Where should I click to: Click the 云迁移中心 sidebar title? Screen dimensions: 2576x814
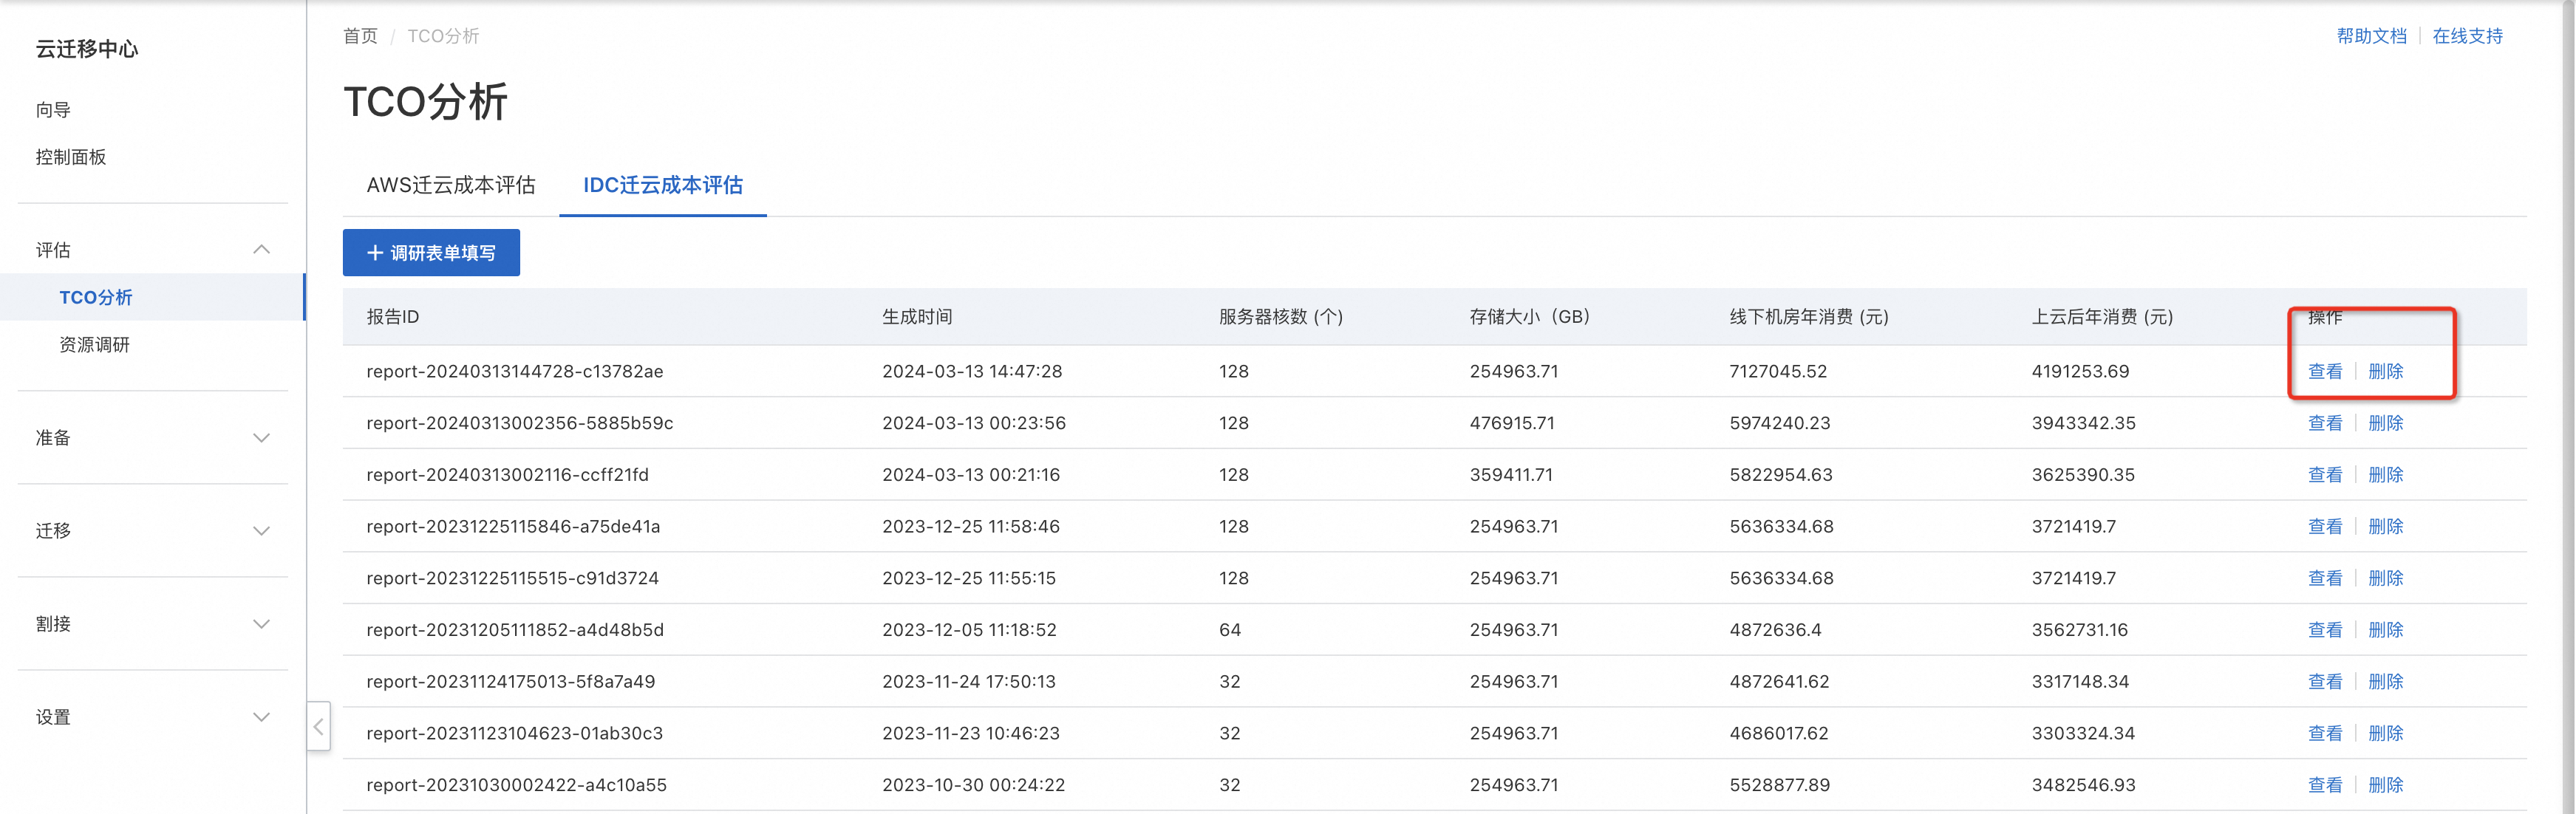pyautogui.click(x=87, y=49)
